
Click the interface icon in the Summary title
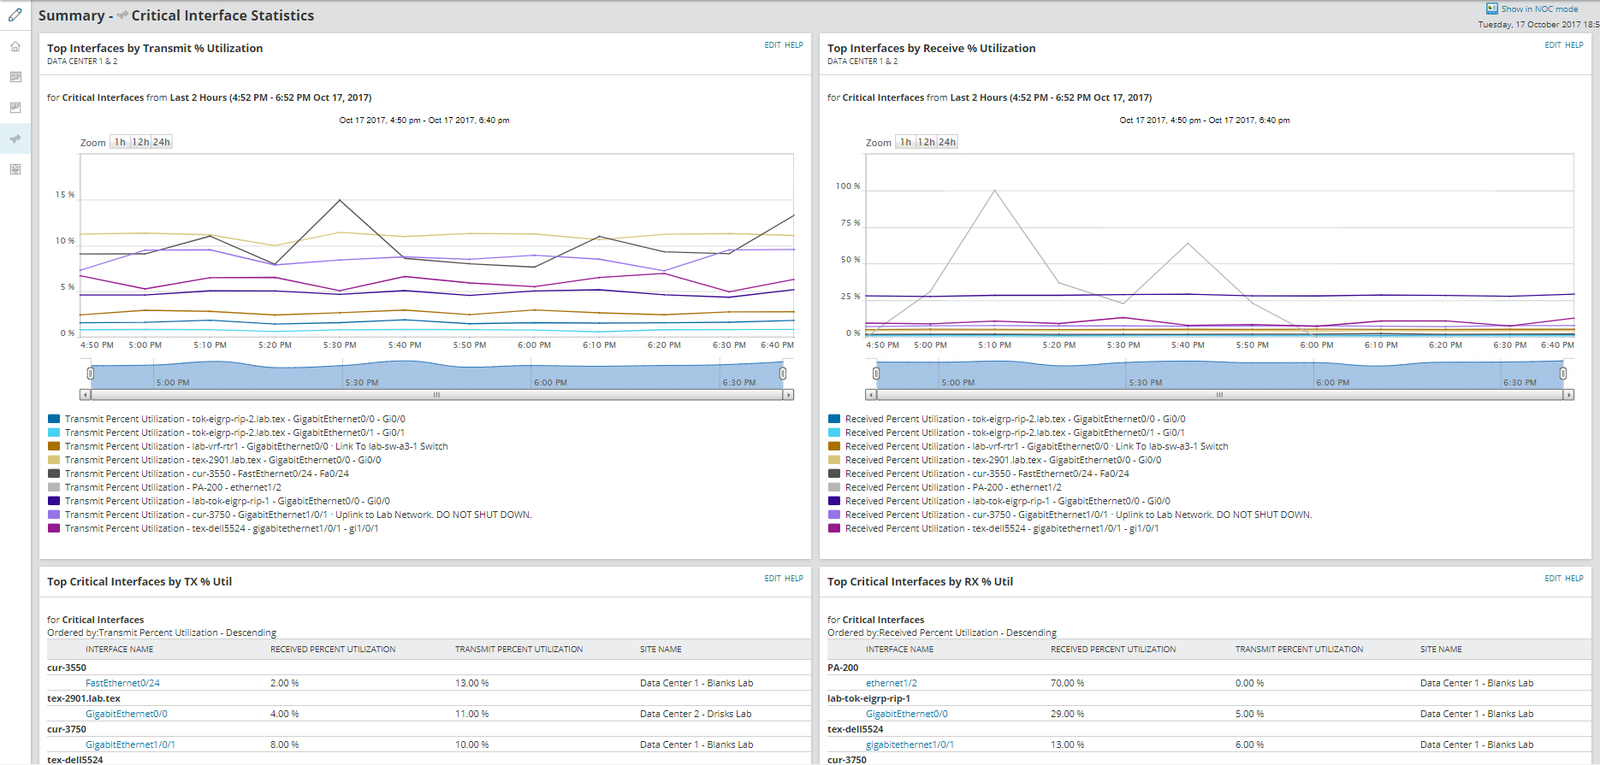coord(122,15)
